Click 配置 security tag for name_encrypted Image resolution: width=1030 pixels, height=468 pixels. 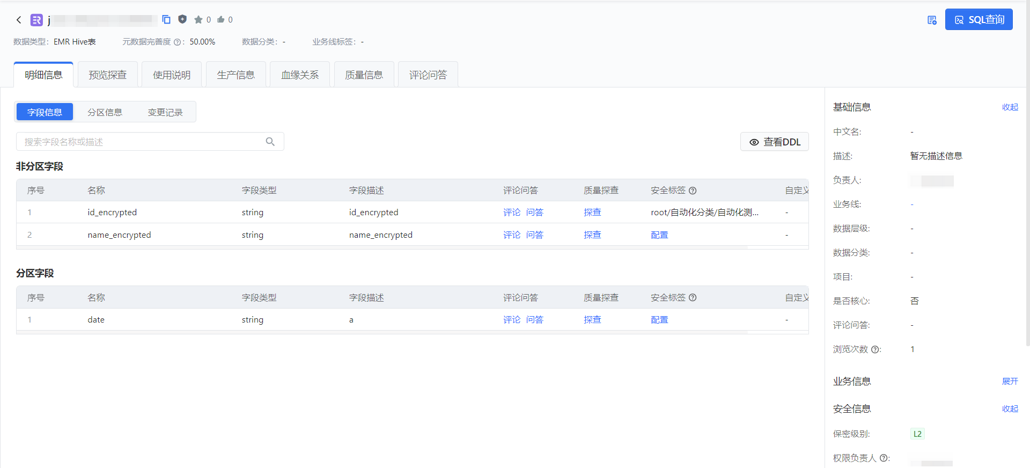[x=660, y=235]
